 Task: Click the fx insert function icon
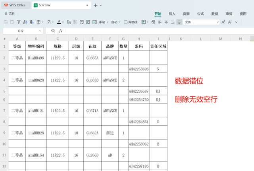61,31
